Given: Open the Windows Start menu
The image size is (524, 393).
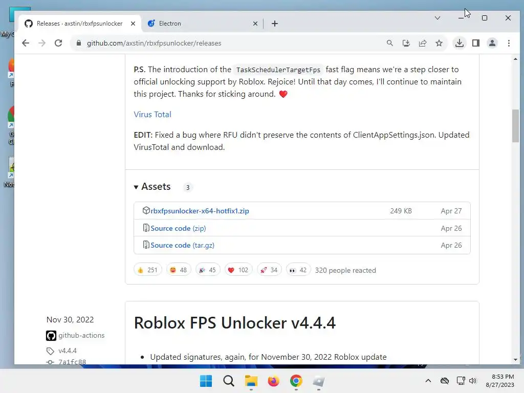Looking at the screenshot, I should coord(206,381).
